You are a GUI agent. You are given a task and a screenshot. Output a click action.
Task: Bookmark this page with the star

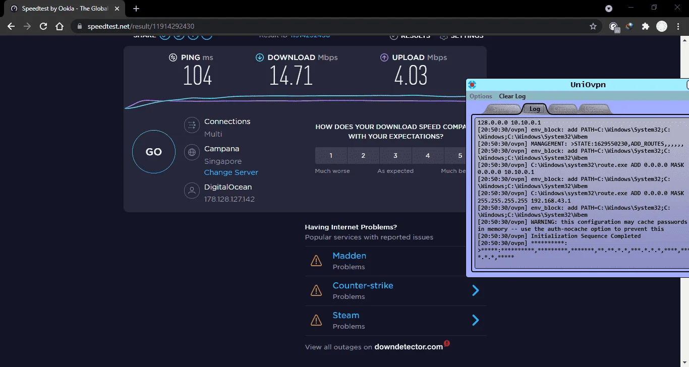pyautogui.click(x=593, y=26)
